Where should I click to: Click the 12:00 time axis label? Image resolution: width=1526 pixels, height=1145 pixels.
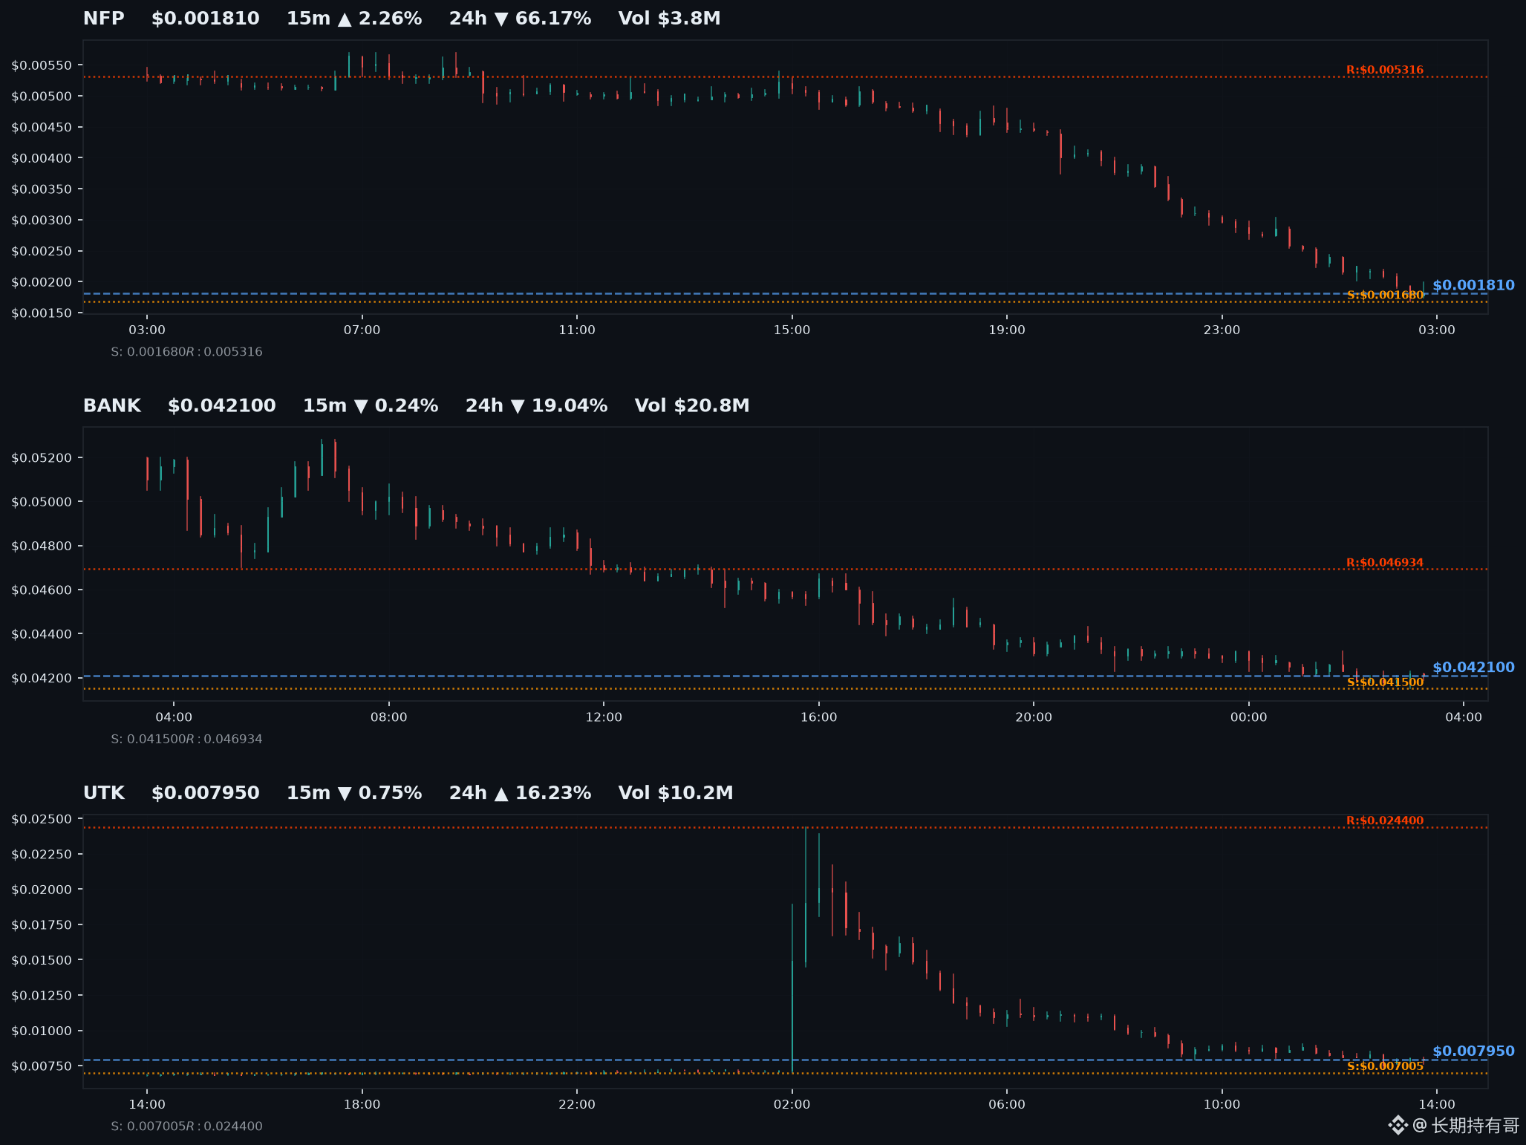(604, 717)
